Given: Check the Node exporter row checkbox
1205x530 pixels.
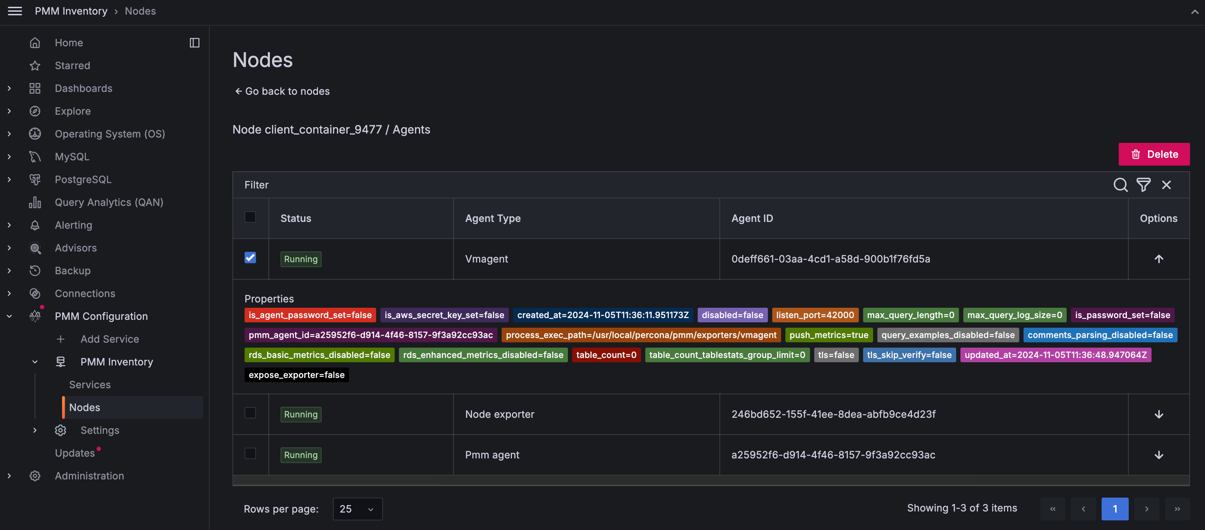Looking at the screenshot, I should (x=250, y=413).
